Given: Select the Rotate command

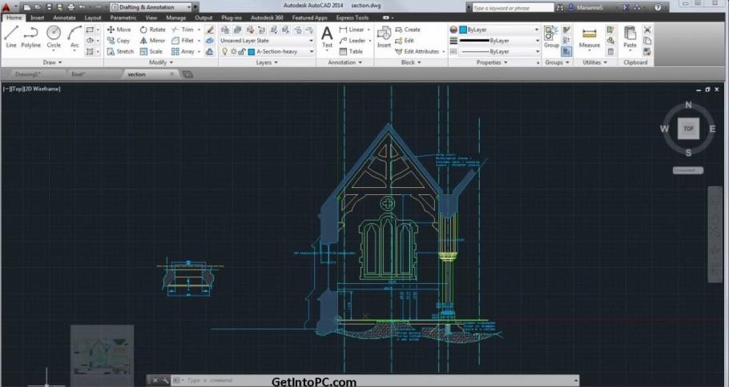Looking at the screenshot, I should 152,30.
